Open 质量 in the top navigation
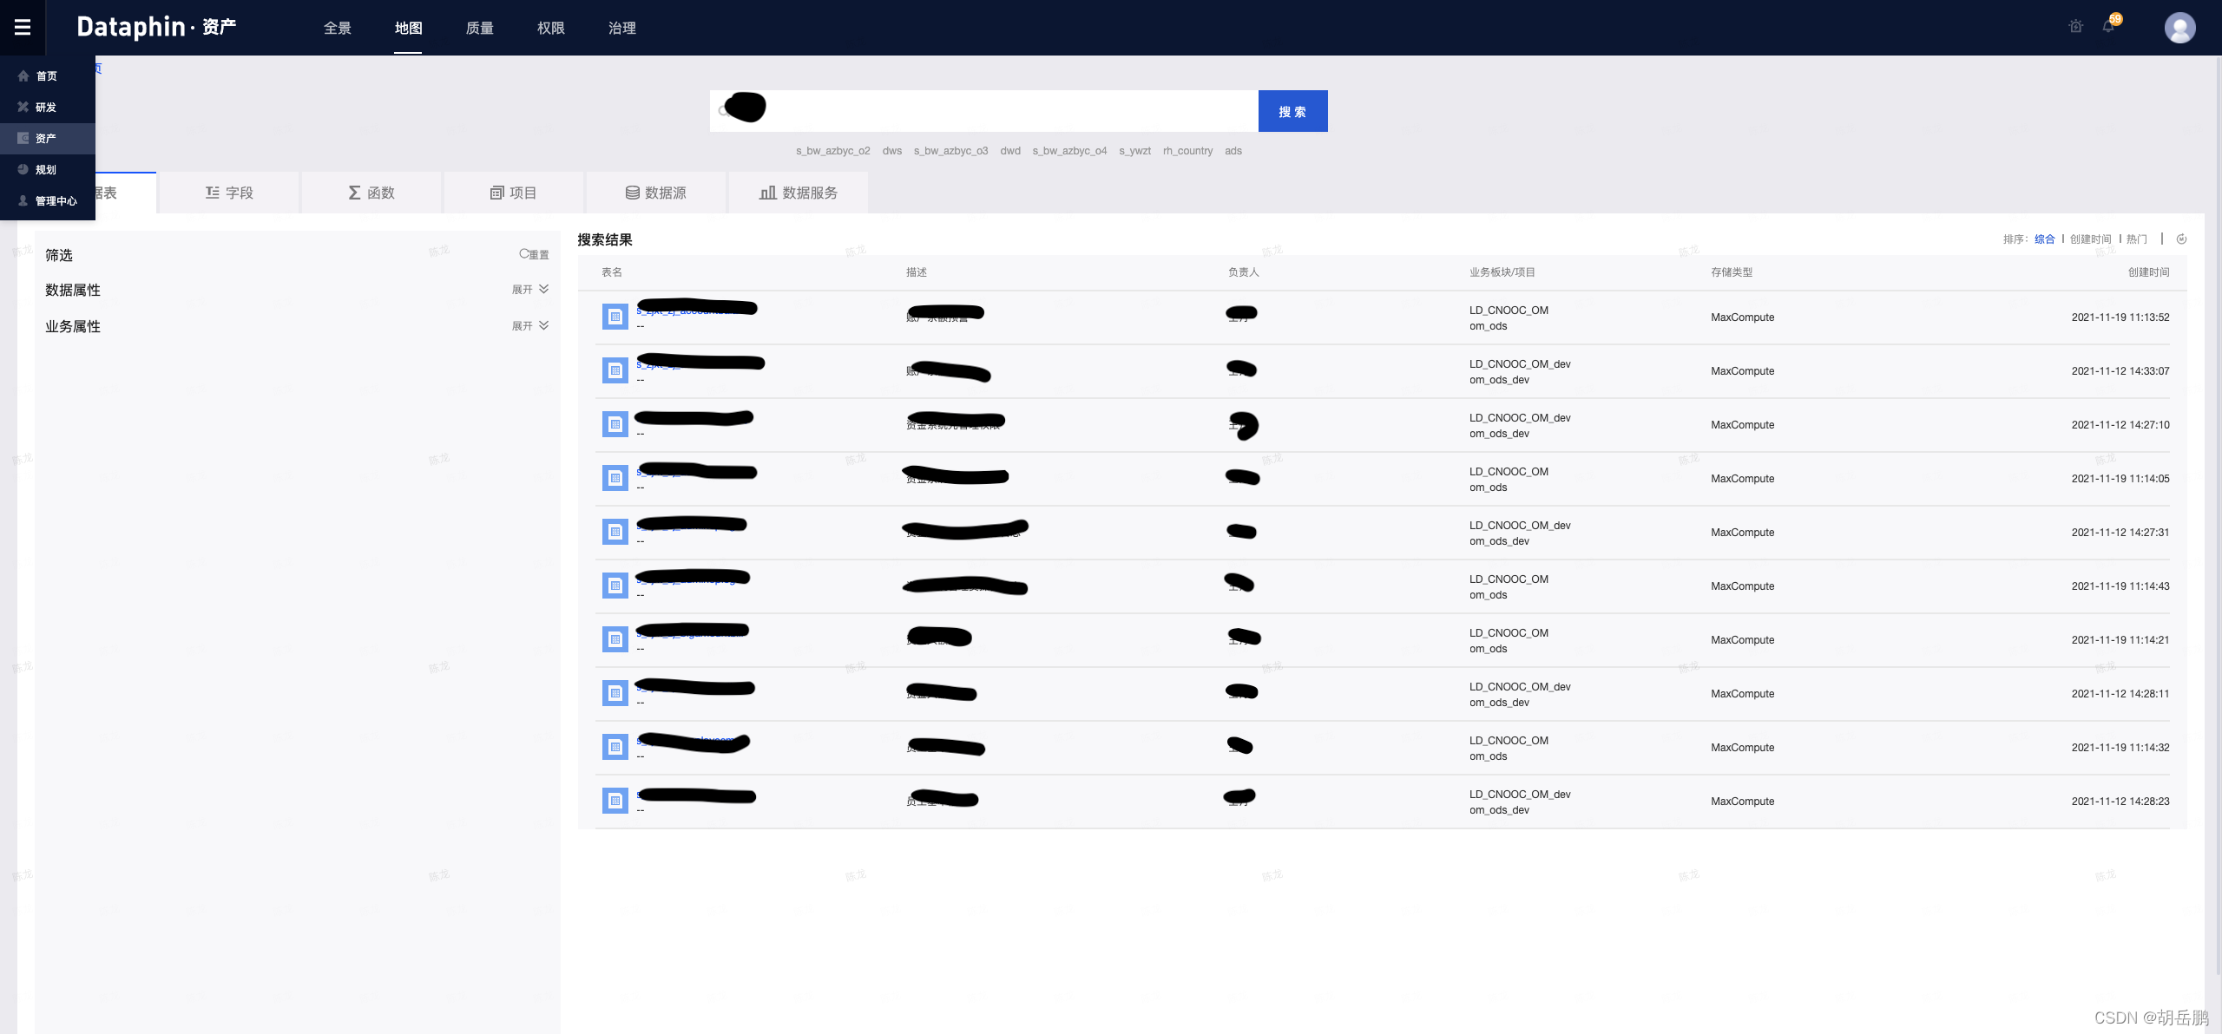Image resolution: width=2222 pixels, height=1034 pixels. tap(479, 28)
